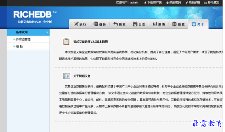The width and height of the screenshot is (225, 132).
Task: Click the lock icon beside 修改密码
Action: tap(167, 3)
